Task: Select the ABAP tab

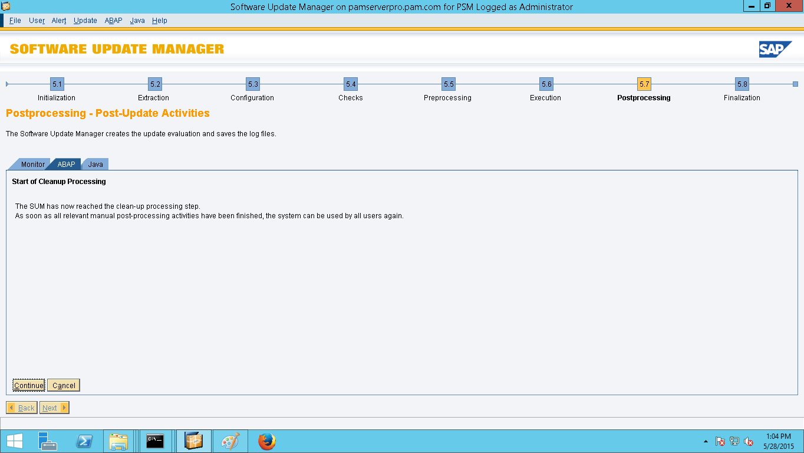Action: click(66, 164)
